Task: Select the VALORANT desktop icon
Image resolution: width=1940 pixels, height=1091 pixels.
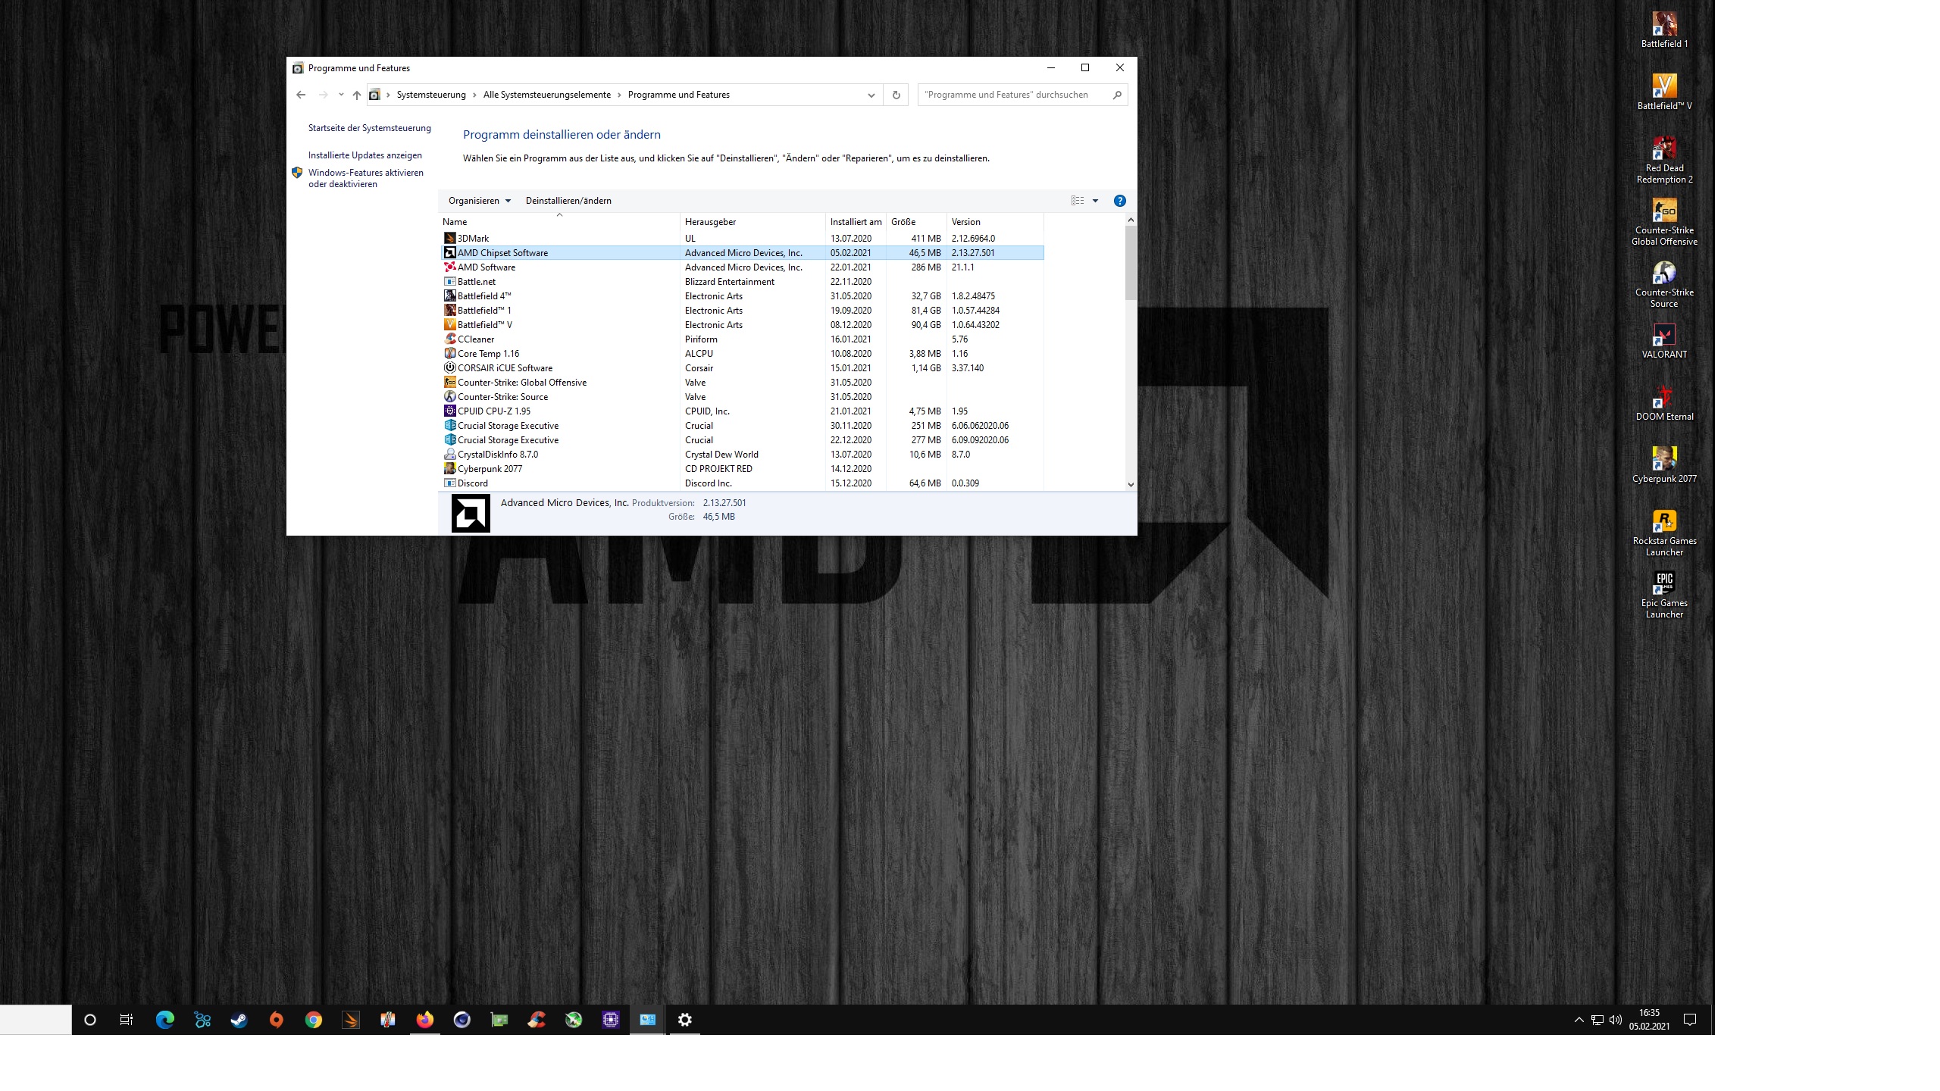Action: point(1664,341)
